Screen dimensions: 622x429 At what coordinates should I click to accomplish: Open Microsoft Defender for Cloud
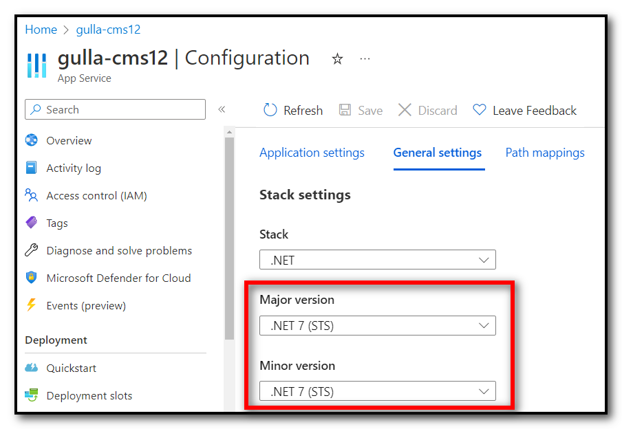[x=118, y=278]
